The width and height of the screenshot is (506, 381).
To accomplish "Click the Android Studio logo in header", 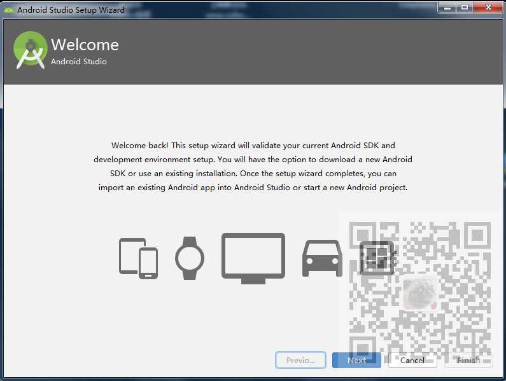I will click(31, 50).
